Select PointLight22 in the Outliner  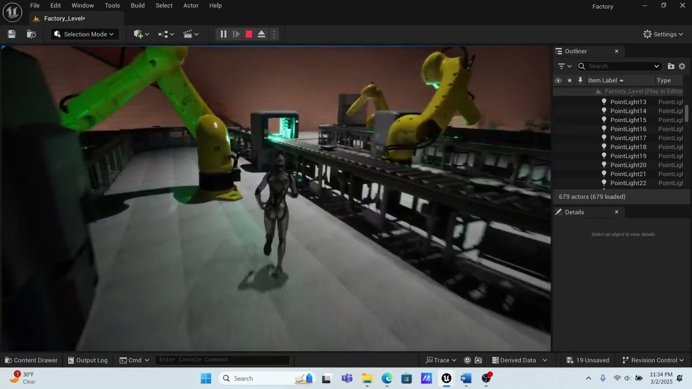click(x=619, y=183)
